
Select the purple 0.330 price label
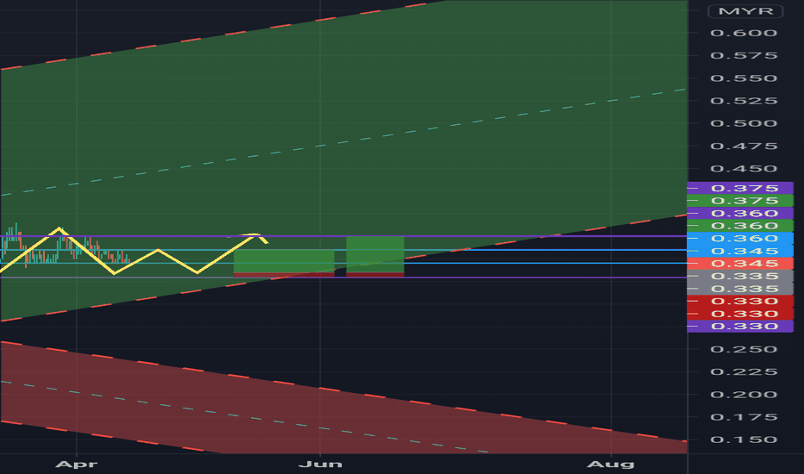(x=740, y=327)
